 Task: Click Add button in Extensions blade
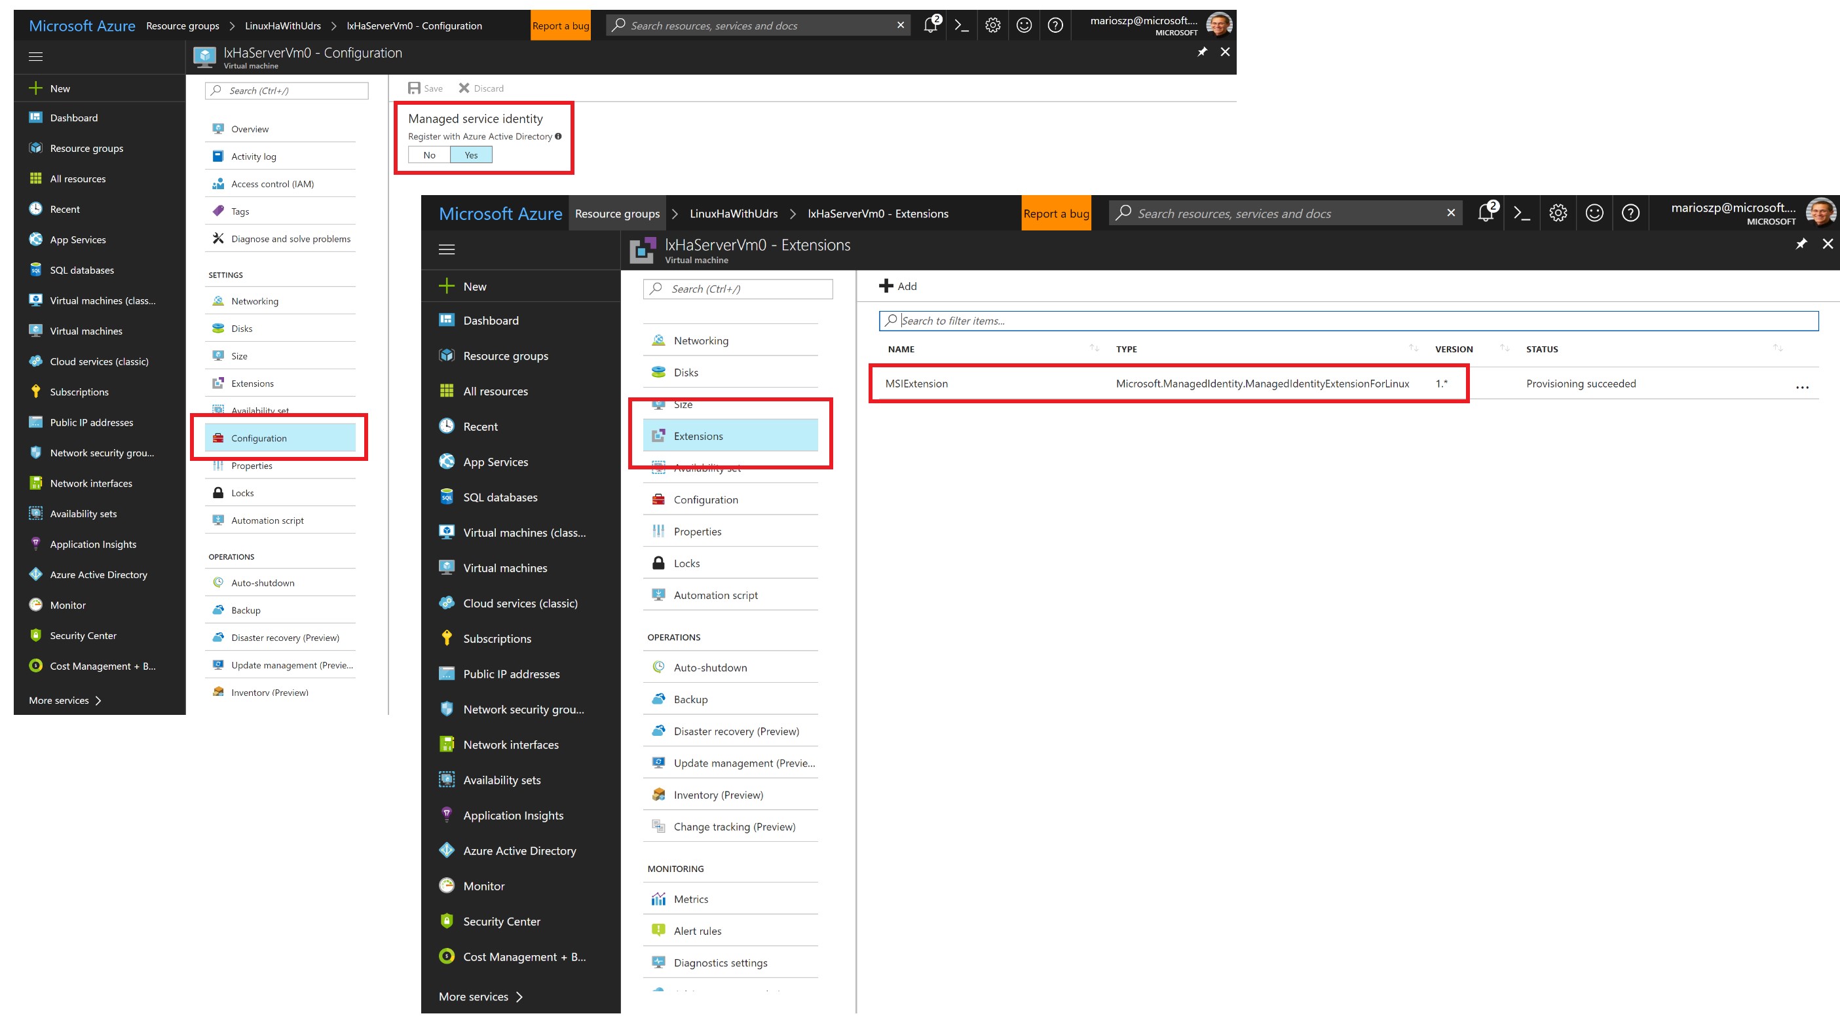tap(898, 286)
